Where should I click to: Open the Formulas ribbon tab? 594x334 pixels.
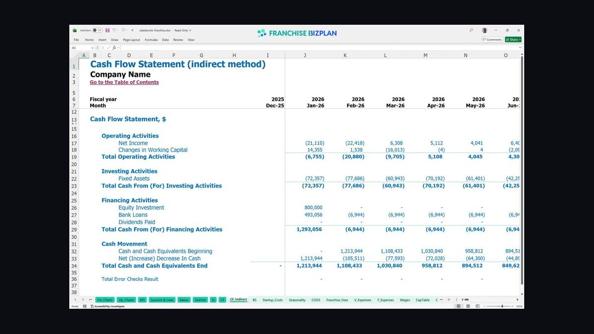click(x=151, y=40)
